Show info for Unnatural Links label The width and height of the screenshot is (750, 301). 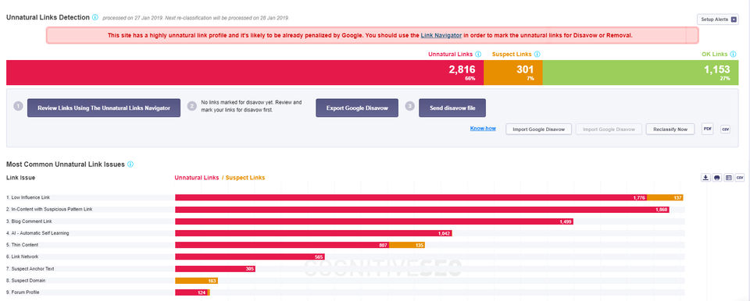click(478, 55)
